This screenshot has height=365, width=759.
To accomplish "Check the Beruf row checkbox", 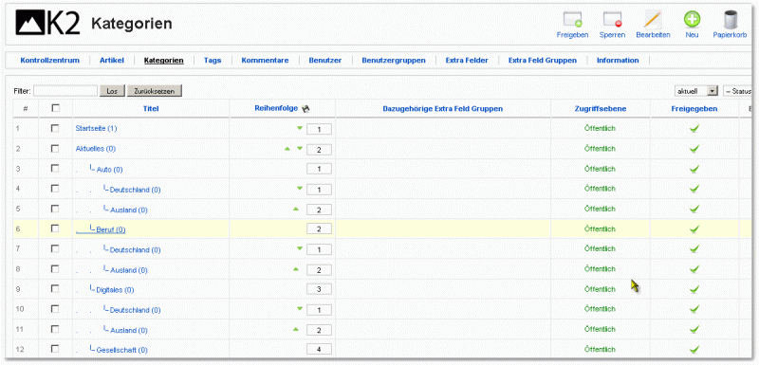I will pyautogui.click(x=55, y=228).
